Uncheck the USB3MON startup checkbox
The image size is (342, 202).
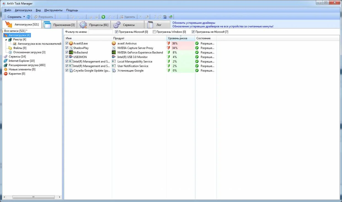(x=67, y=57)
